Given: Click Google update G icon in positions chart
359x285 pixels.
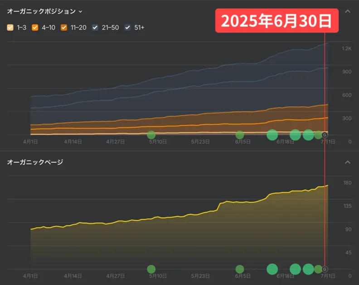Looking at the screenshot, I should pos(325,135).
